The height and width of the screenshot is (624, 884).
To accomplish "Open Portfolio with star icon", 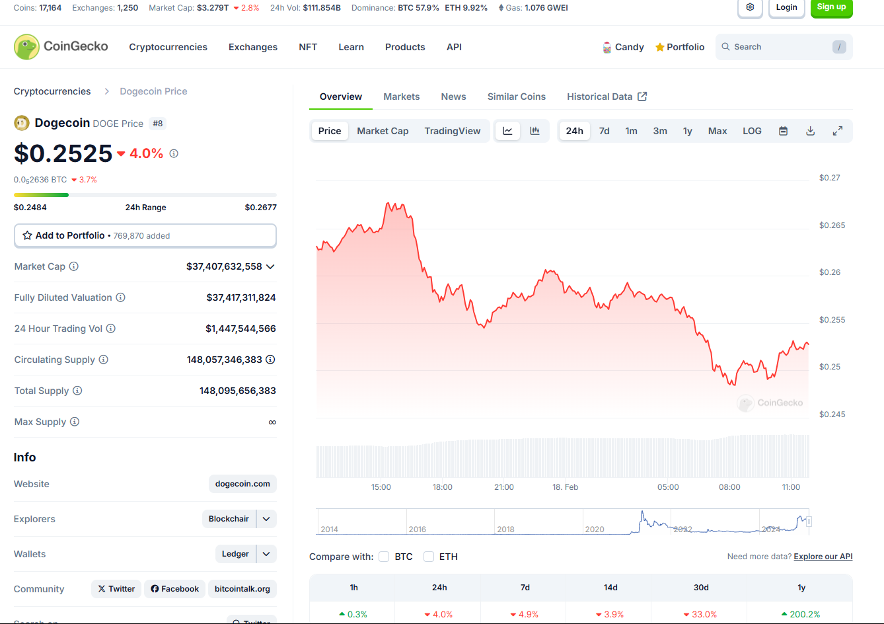I will point(680,47).
